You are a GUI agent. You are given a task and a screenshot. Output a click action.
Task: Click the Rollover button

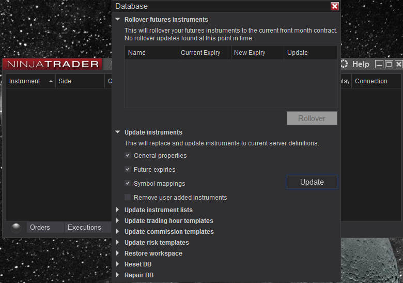(312, 118)
